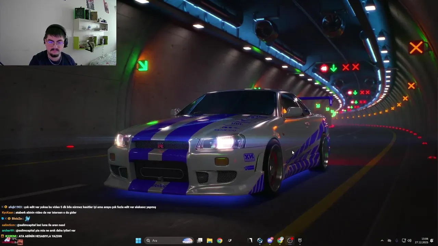
Task: Open the Windows Start menu
Action: tap(138, 241)
